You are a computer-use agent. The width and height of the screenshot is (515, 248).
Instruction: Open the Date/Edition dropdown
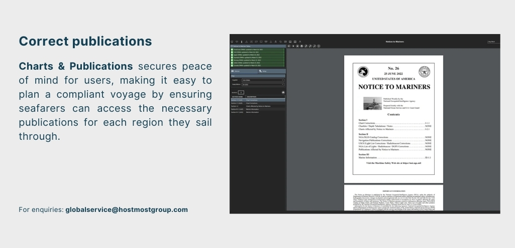263,84
